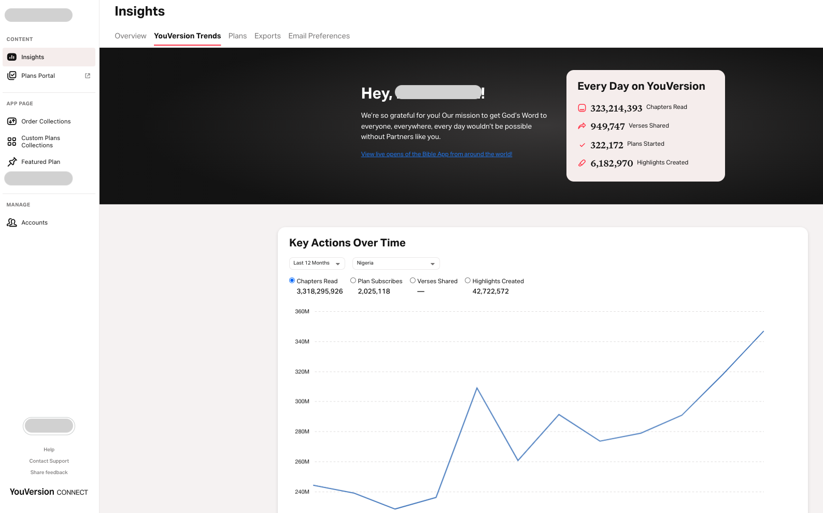Screen dimensions: 823x513
Task: Click the Chapters Read book icon
Action: [x=582, y=108]
